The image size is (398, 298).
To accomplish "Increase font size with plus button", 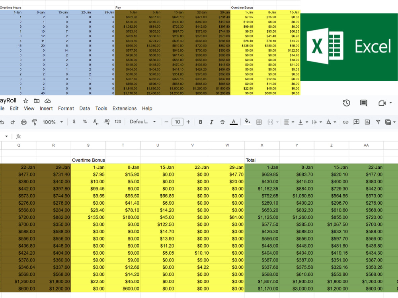I will click(188, 122).
